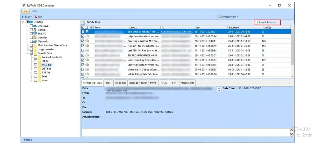Expand the Network tree node
Viewport: 312px width, 145px height.
(27, 42)
